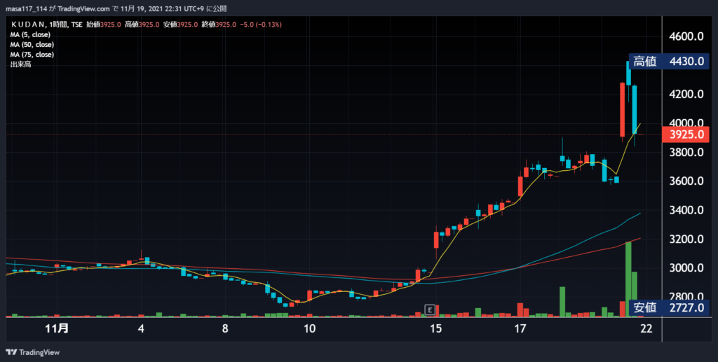Screen dimensions: 718x362
Task: Click the earnings 'E' marker on the timeline
Action: [430, 310]
